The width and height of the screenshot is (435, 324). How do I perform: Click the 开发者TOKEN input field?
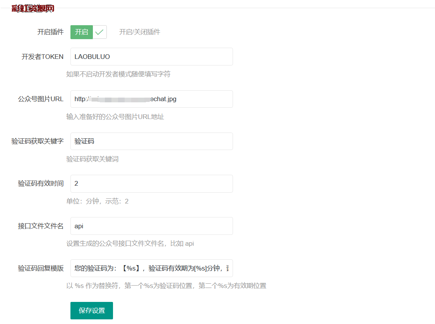point(151,57)
